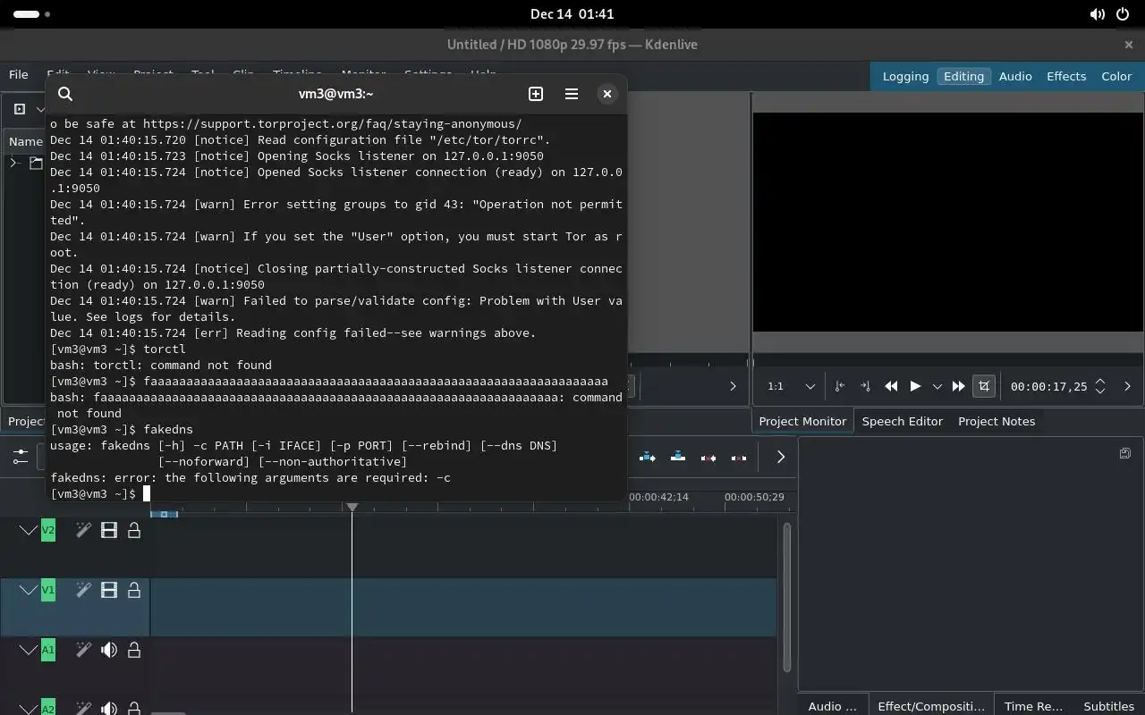The width and height of the screenshot is (1145, 715).
Task: Fast-forward the project monitor
Action: coord(959,386)
